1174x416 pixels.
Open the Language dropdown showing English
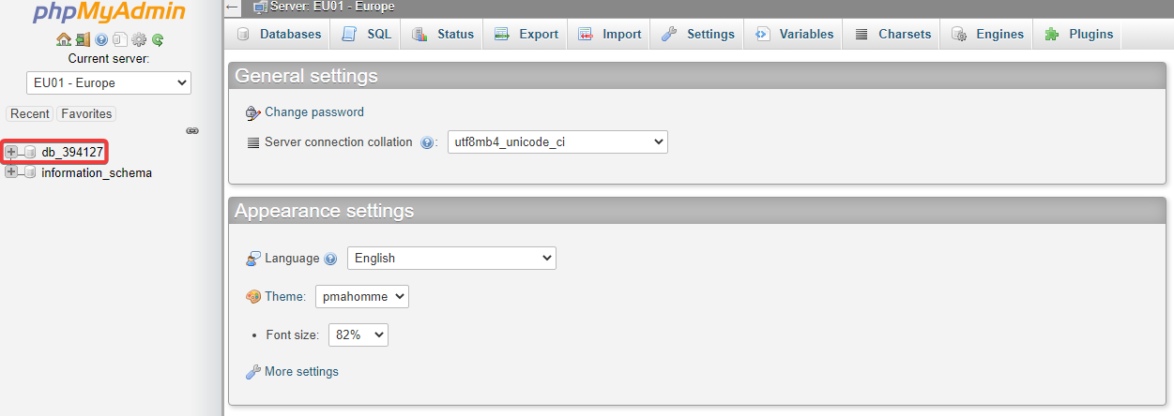[x=451, y=259]
